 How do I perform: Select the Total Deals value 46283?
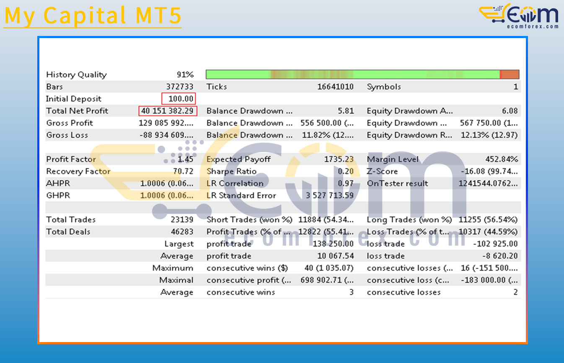point(182,232)
